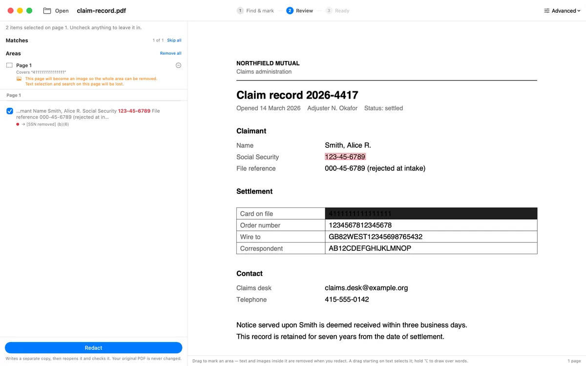Screen dimensions: 586x366
Task: Select the Page 1 area entry
Action: coord(93,75)
